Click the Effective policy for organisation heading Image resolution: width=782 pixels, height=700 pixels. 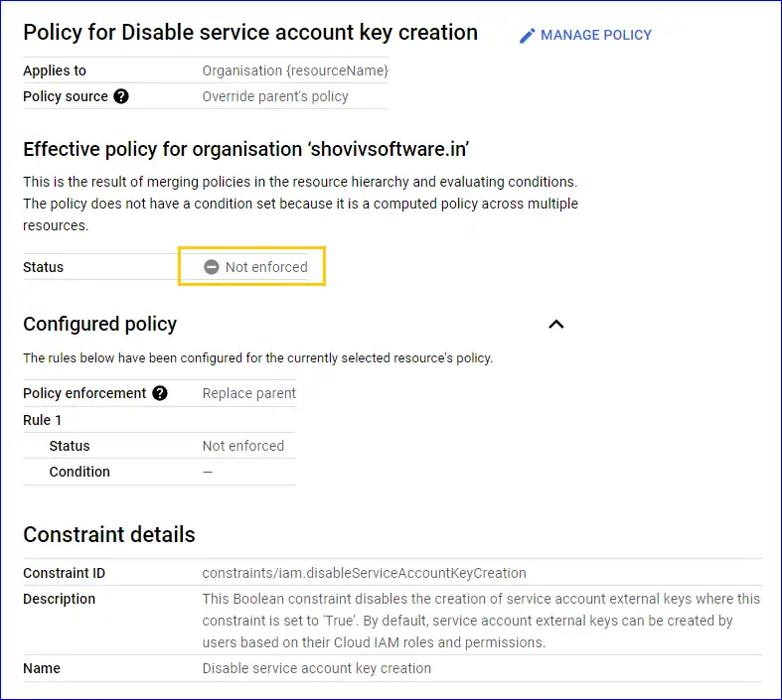pos(245,150)
